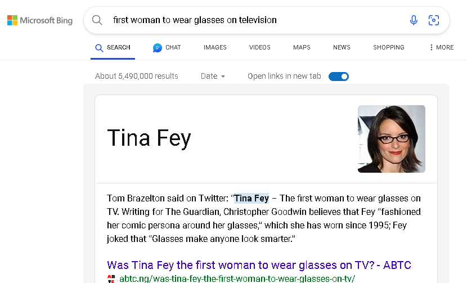This screenshot has height=283, width=467.
Task: Go to the News tab
Action: pyautogui.click(x=342, y=48)
